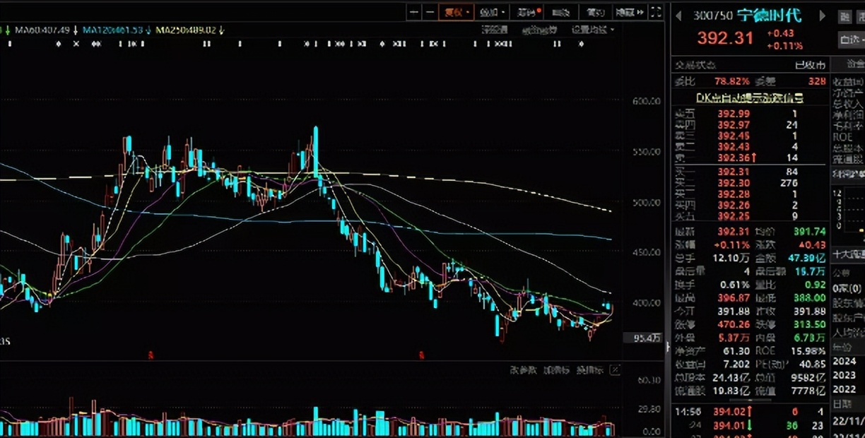Image resolution: width=865 pixels, height=438 pixels.
Task: Click the toolbar button with red dot
Action: [x=528, y=12]
